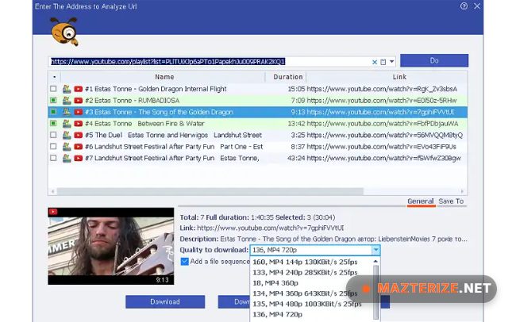Viewport: 516px width, 322px height.
Task: Click the YouTube icon on row #7
Action: [x=79, y=158]
